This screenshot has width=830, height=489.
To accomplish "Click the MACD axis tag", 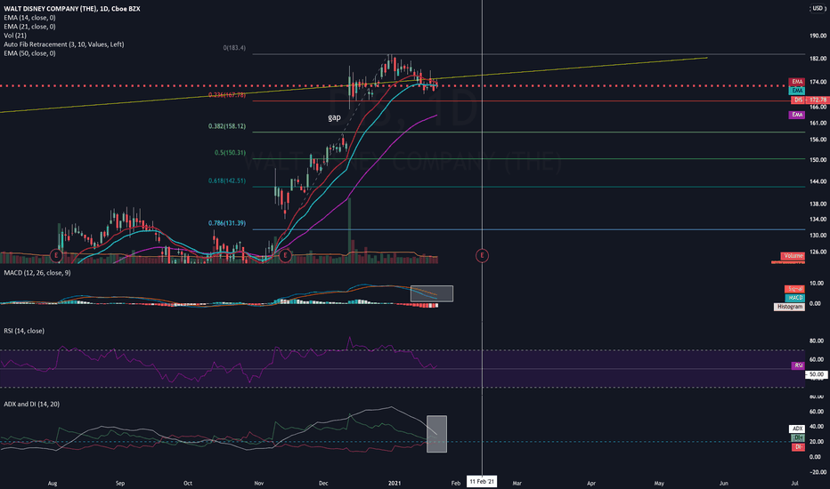I will [794, 298].
